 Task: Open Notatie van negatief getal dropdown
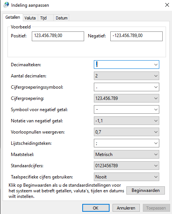pyautogui.click(x=126, y=121)
